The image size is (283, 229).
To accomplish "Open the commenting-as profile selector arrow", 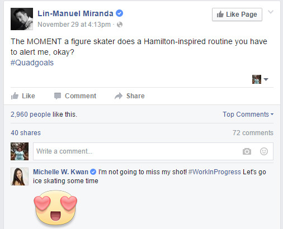I will [x=266, y=79].
